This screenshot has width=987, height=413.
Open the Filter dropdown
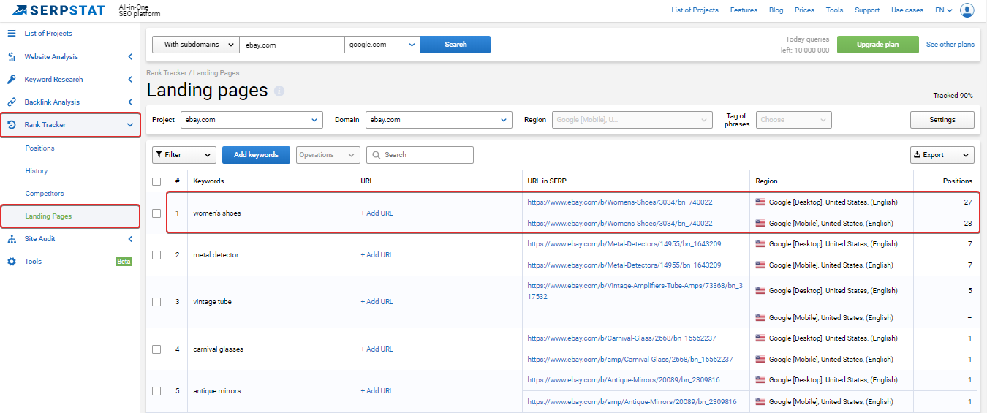tap(184, 155)
